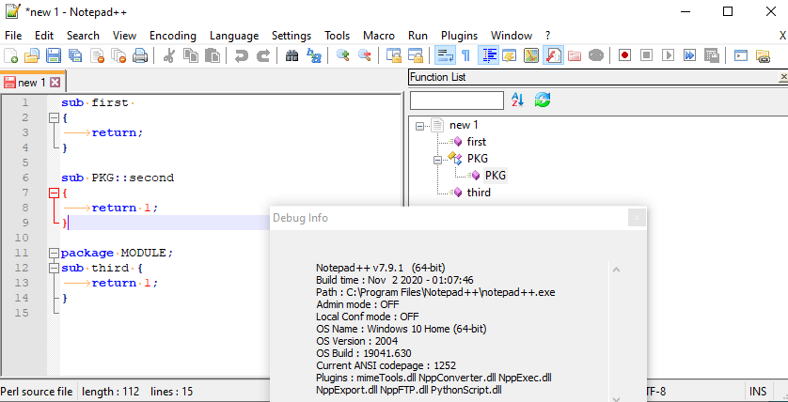Viewport: 788px width, 402px height.
Task: Play back the recorded macro
Action: 668,55
